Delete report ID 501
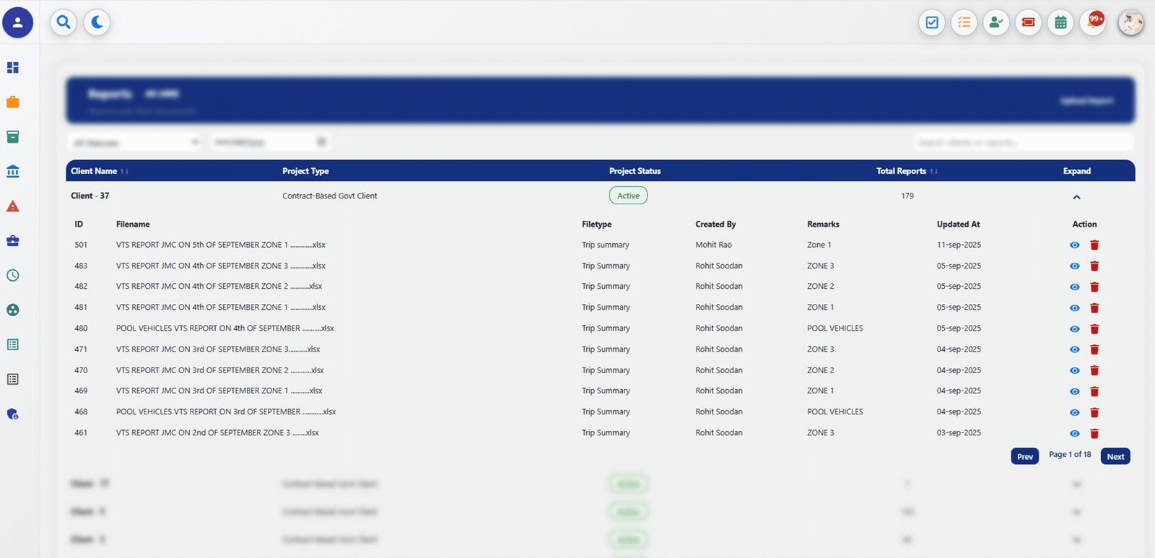Screen dimensions: 1155x558 (1094, 245)
